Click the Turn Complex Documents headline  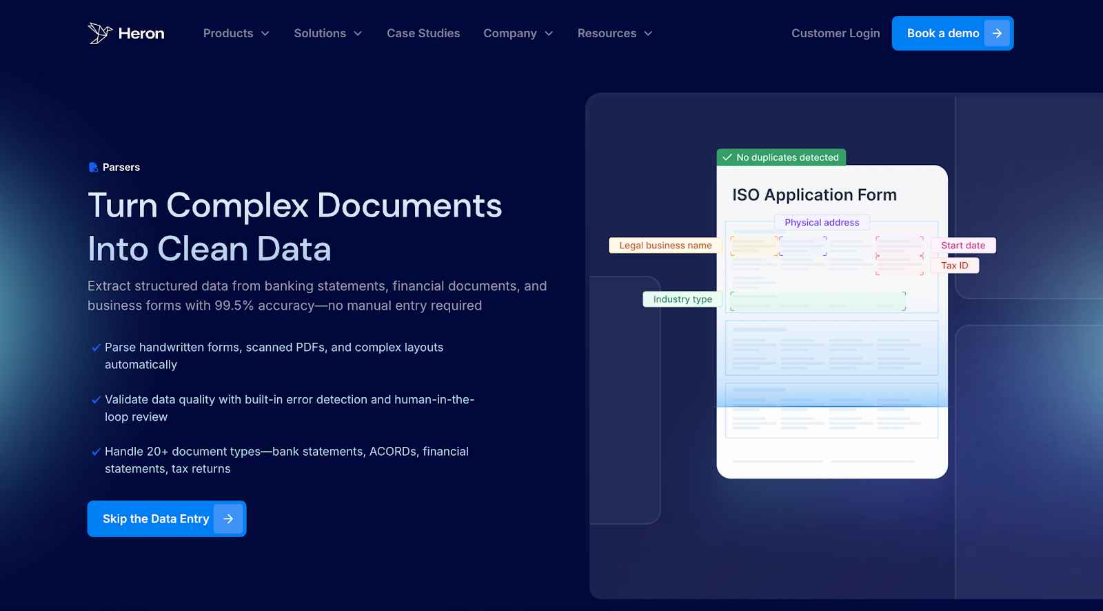(295, 206)
